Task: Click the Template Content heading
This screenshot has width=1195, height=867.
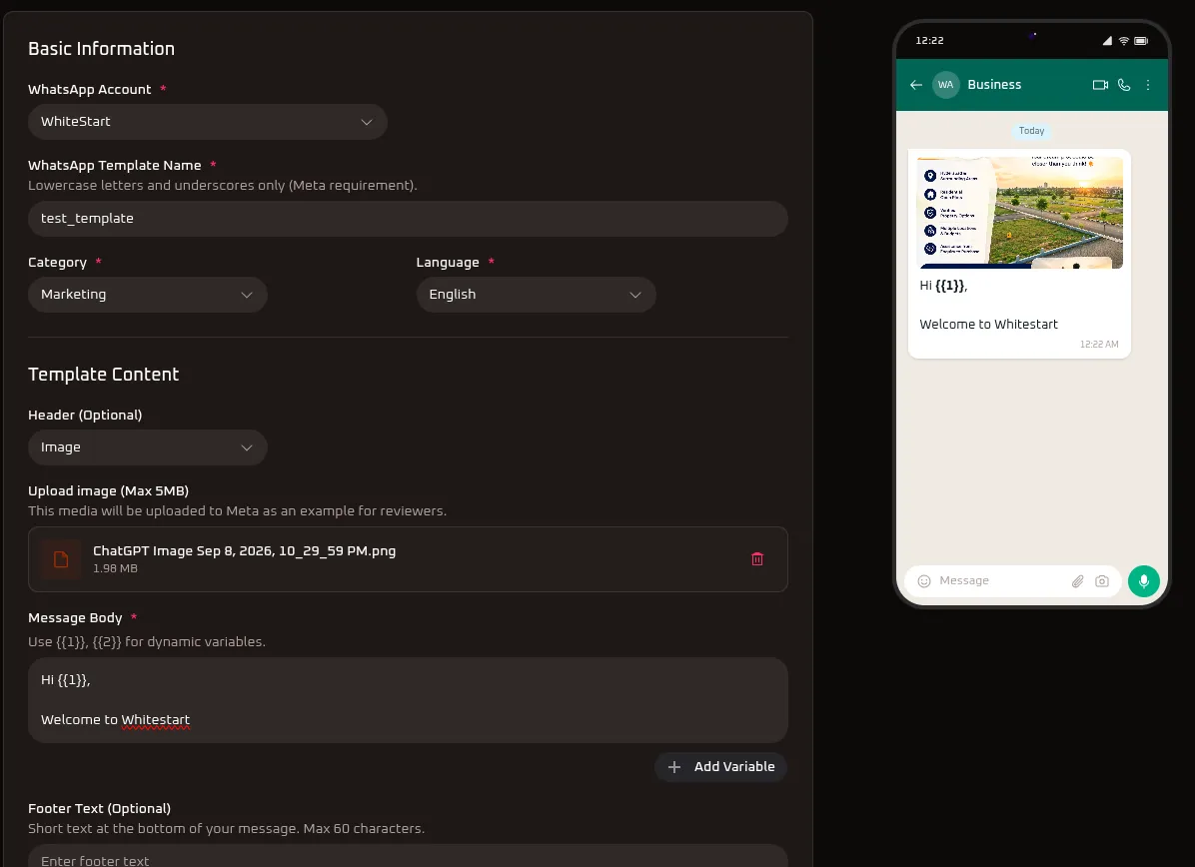Action: [104, 375]
